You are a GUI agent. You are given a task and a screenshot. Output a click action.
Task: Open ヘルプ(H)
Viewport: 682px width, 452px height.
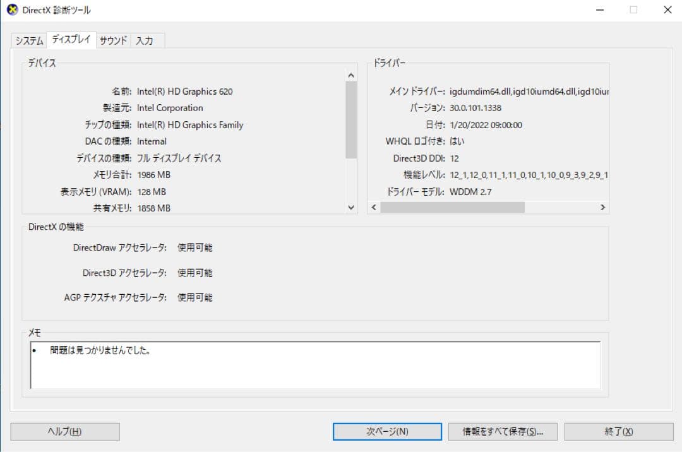coord(64,432)
